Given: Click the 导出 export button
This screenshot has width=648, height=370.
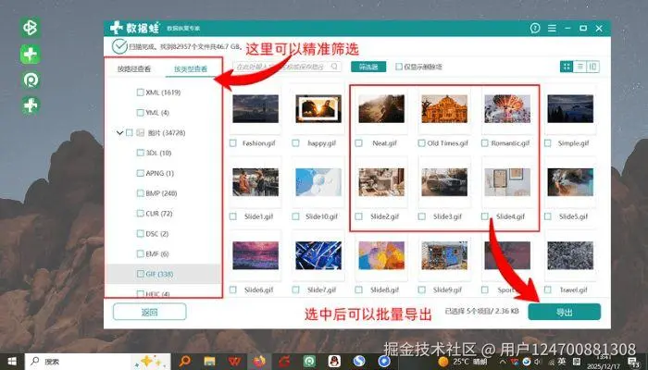Looking at the screenshot, I should pyautogui.click(x=564, y=312).
